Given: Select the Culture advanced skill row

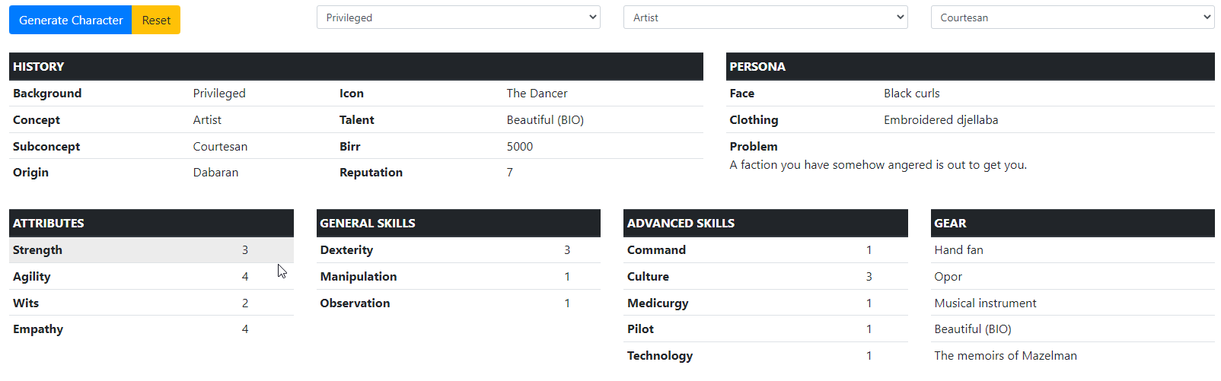Looking at the screenshot, I should (765, 277).
